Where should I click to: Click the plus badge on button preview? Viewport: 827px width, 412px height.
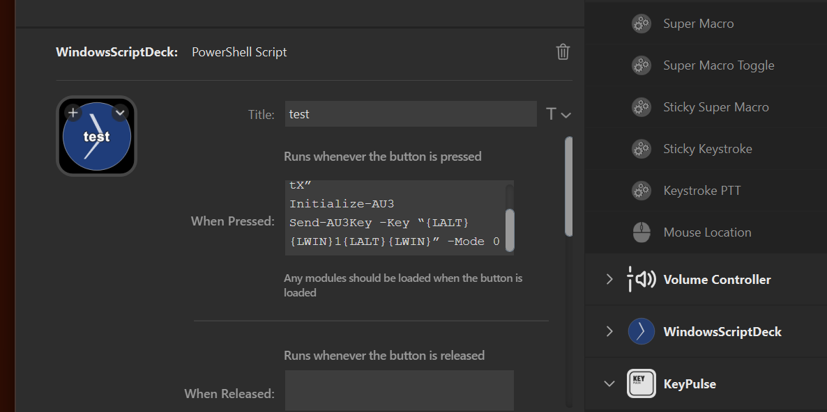click(x=73, y=112)
